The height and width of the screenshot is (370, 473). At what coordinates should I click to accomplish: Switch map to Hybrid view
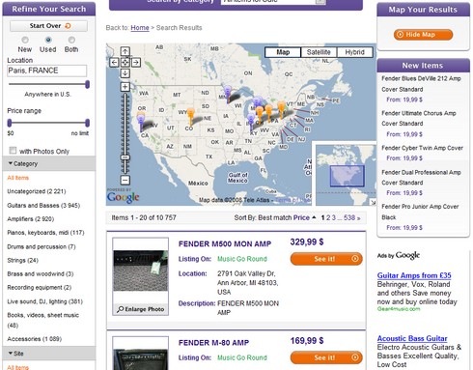(x=354, y=52)
